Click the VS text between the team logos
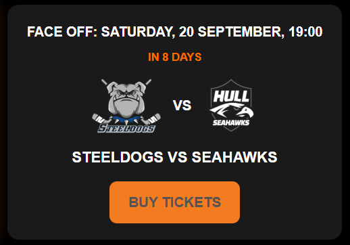The image size is (350, 245). (182, 106)
